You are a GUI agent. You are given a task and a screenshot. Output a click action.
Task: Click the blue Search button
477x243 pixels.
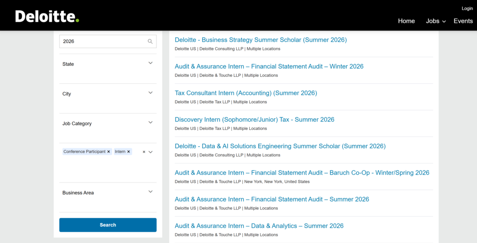108,225
